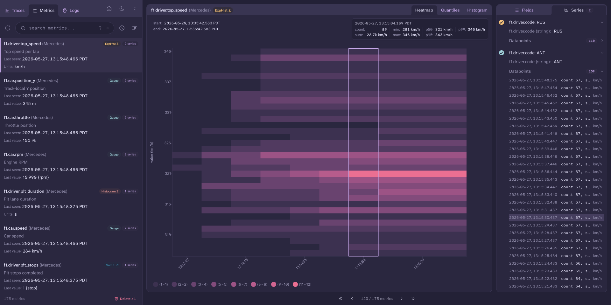This screenshot has width=611, height=305.
Task: Toggle the (5-5) legend bucket
Action: (219, 284)
